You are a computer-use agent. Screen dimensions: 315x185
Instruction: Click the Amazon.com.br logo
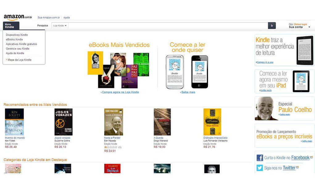[x=18, y=17]
